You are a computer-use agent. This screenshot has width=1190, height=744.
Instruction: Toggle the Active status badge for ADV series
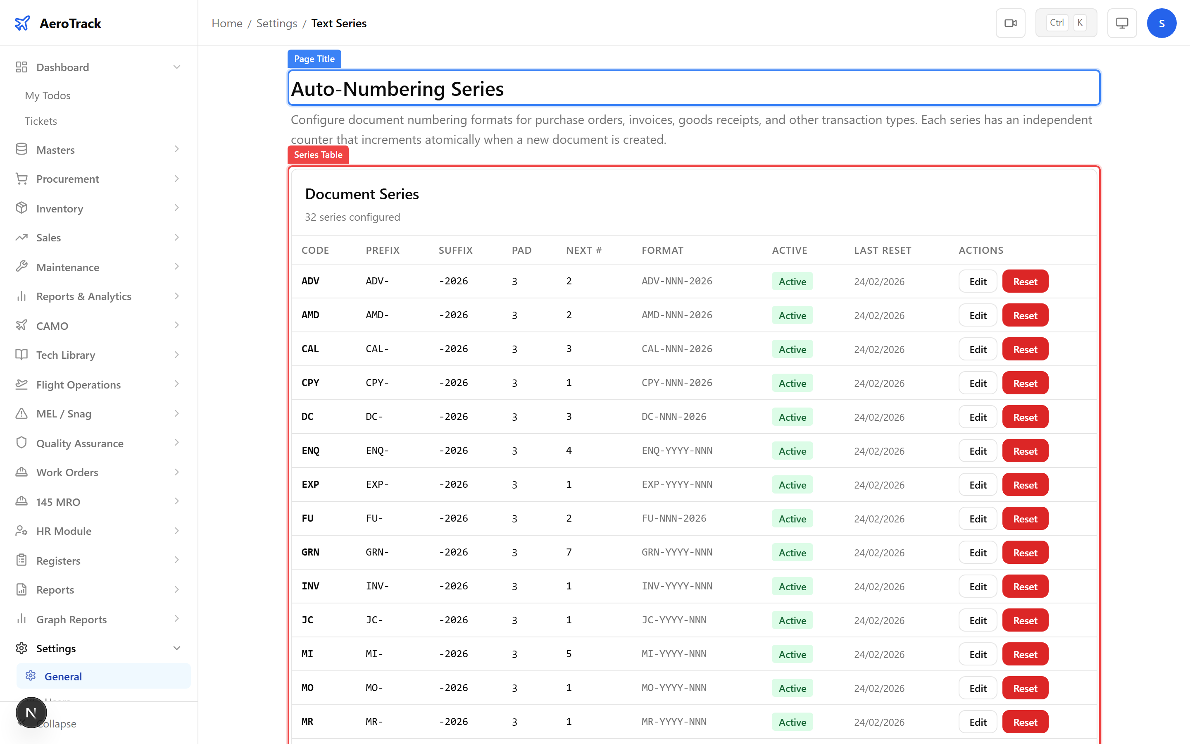792,281
